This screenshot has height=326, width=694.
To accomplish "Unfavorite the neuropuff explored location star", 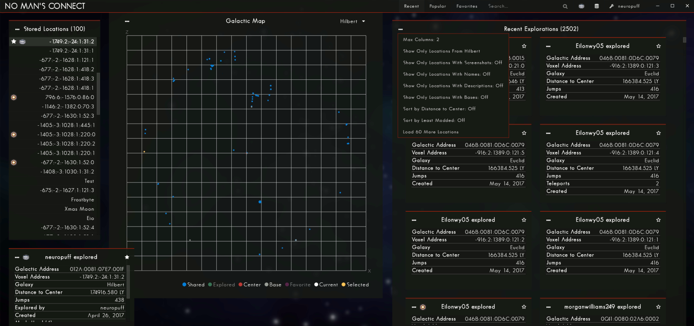I will click(x=127, y=257).
